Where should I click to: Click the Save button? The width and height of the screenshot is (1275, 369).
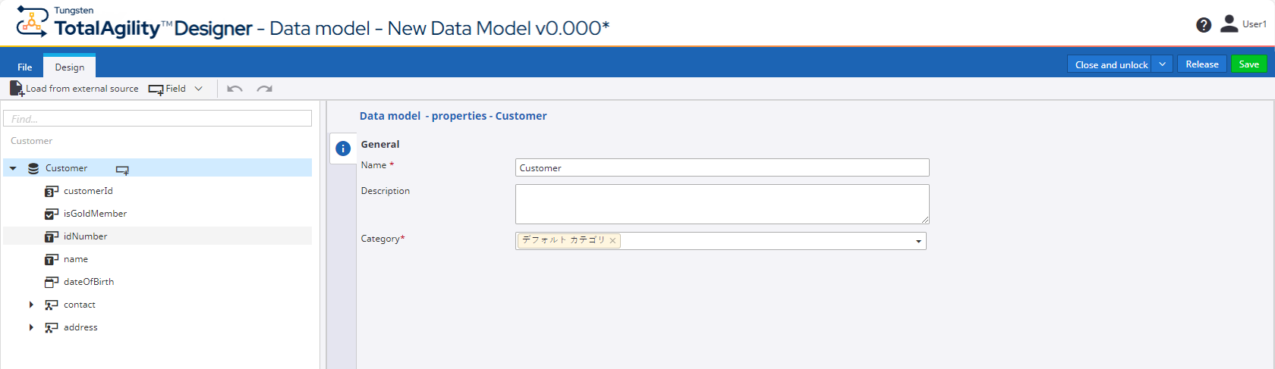(1248, 64)
